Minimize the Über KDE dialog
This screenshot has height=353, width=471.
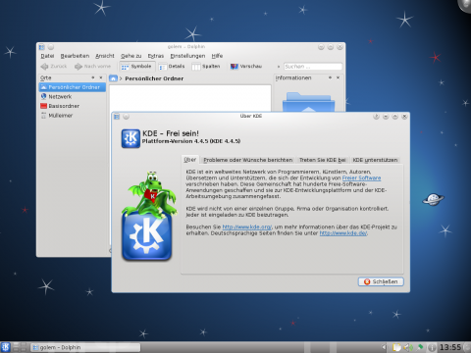(x=386, y=117)
